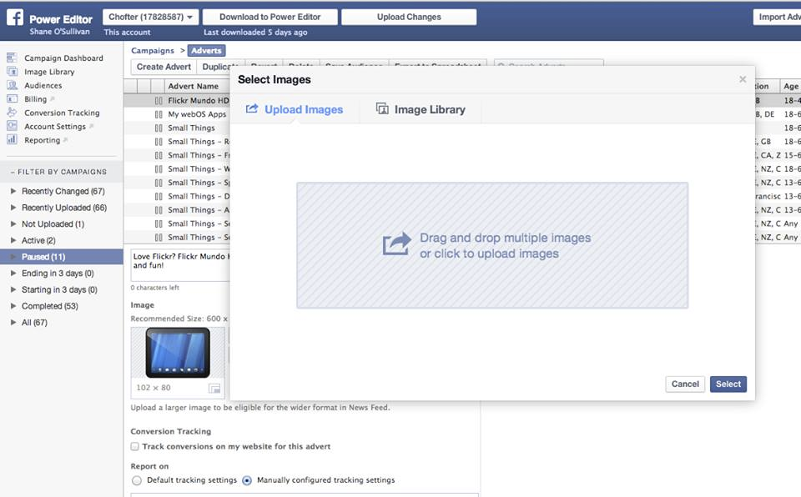Viewport: 801px width, 497px height.
Task: Click the Import Adv button
Action: click(777, 17)
